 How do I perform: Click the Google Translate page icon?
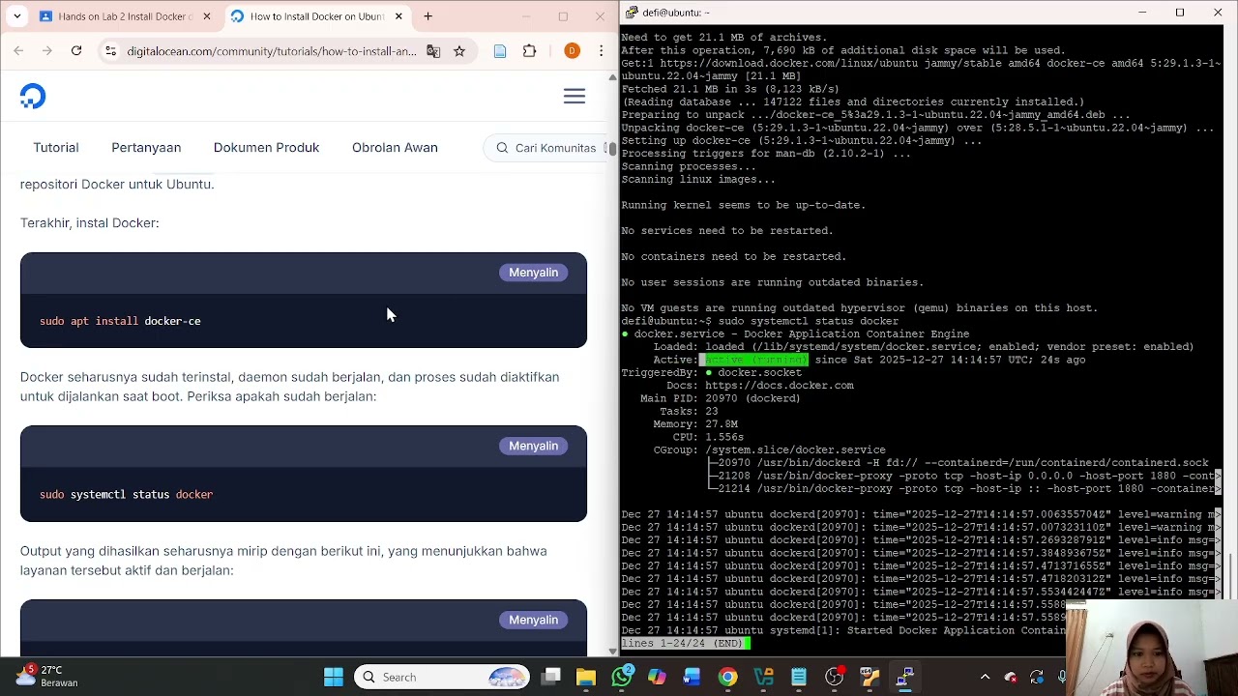(433, 51)
